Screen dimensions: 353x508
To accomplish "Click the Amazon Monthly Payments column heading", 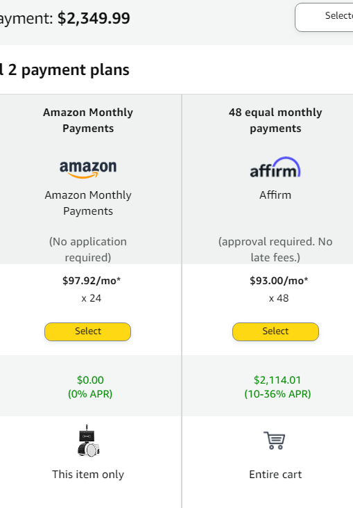I will point(88,120).
